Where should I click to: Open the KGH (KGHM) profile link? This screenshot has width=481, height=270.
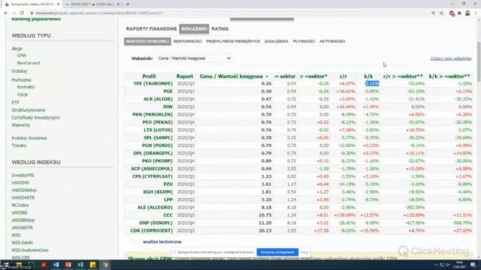(158, 192)
